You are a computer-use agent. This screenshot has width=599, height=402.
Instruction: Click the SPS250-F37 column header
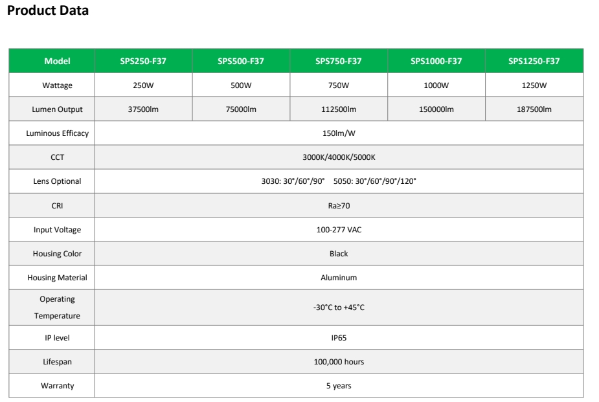(144, 61)
